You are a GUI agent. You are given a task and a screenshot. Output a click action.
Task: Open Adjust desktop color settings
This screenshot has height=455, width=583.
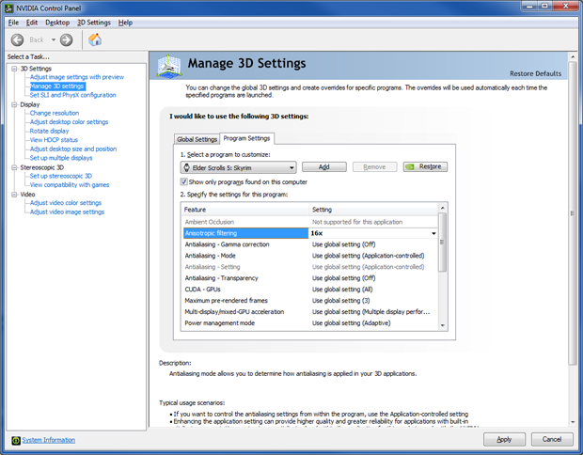[70, 122]
